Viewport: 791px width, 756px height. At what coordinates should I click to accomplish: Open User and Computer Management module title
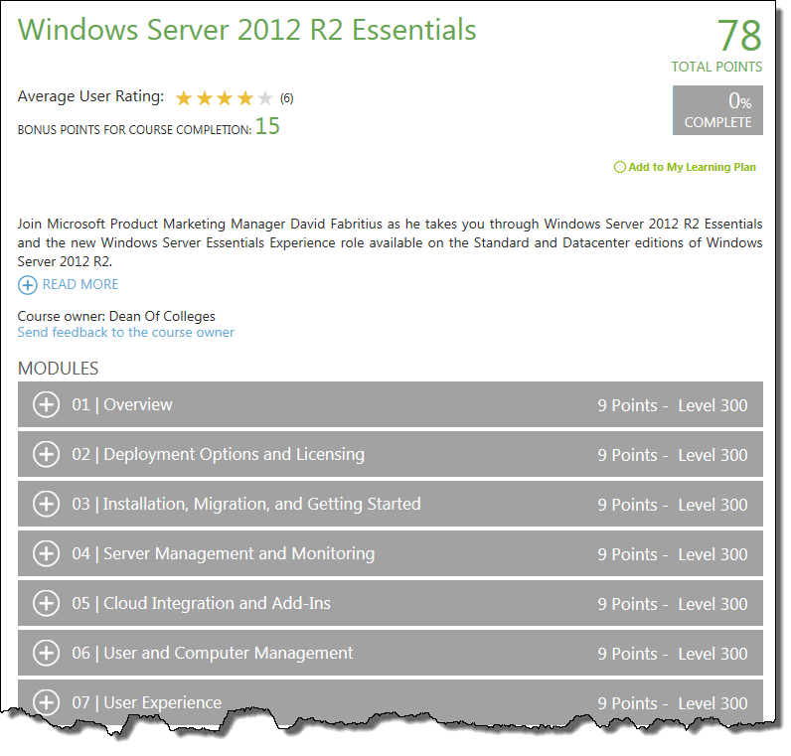click(228, 653)
